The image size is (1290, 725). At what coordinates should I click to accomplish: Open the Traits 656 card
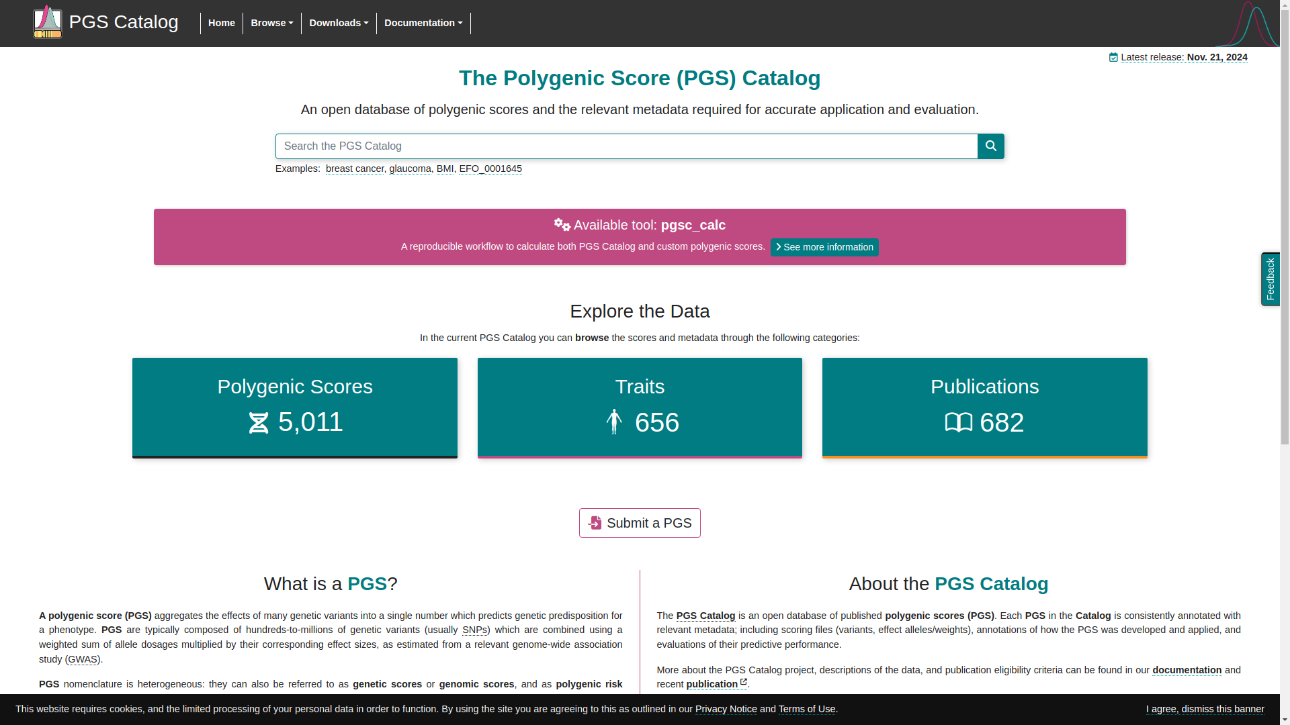640,408
